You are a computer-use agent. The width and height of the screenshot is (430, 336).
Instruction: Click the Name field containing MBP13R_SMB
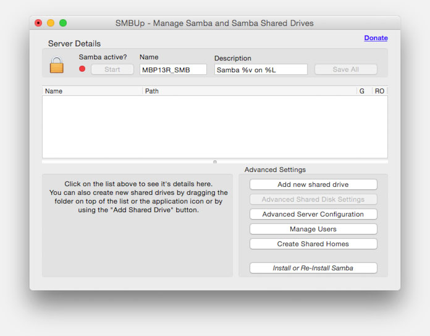click(x=173, y=69)
